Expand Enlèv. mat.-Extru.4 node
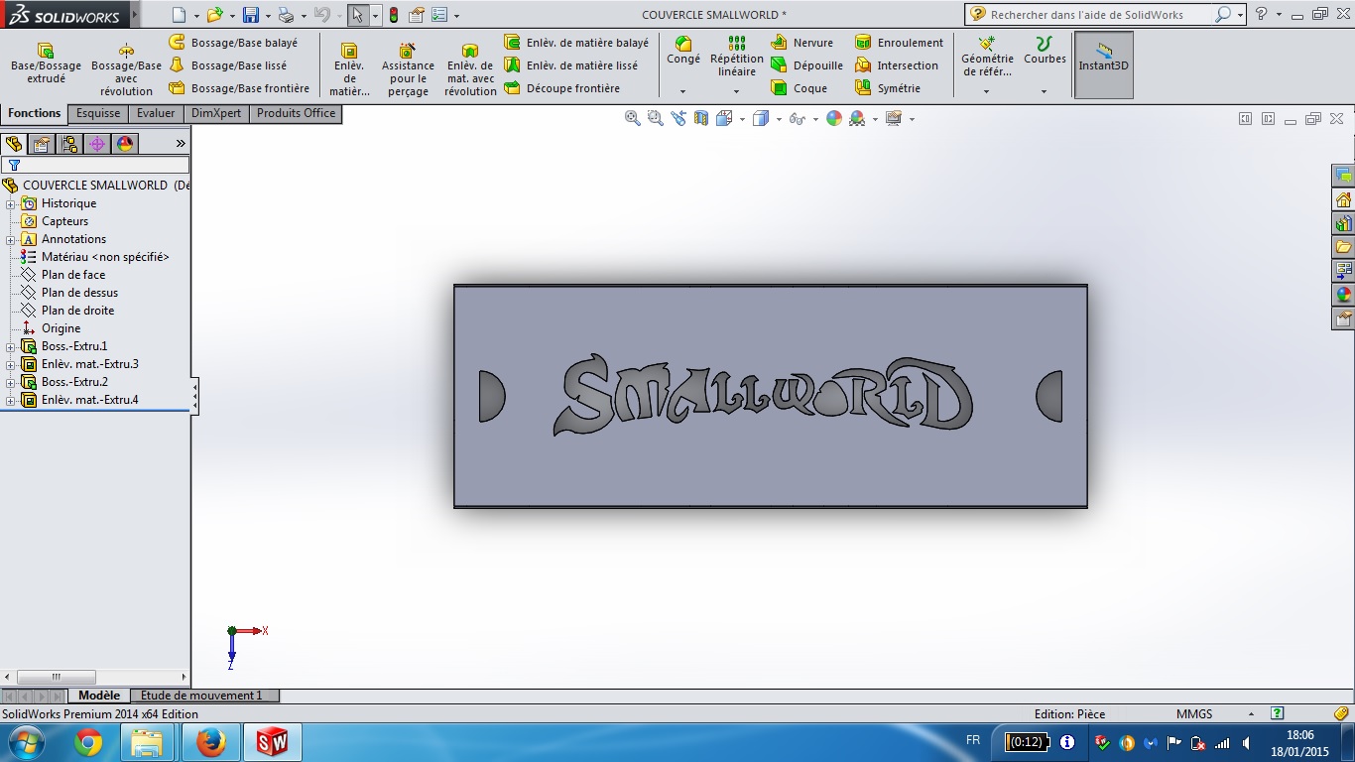This screenshot has height=762, width=1355. (x=11, y=400)
